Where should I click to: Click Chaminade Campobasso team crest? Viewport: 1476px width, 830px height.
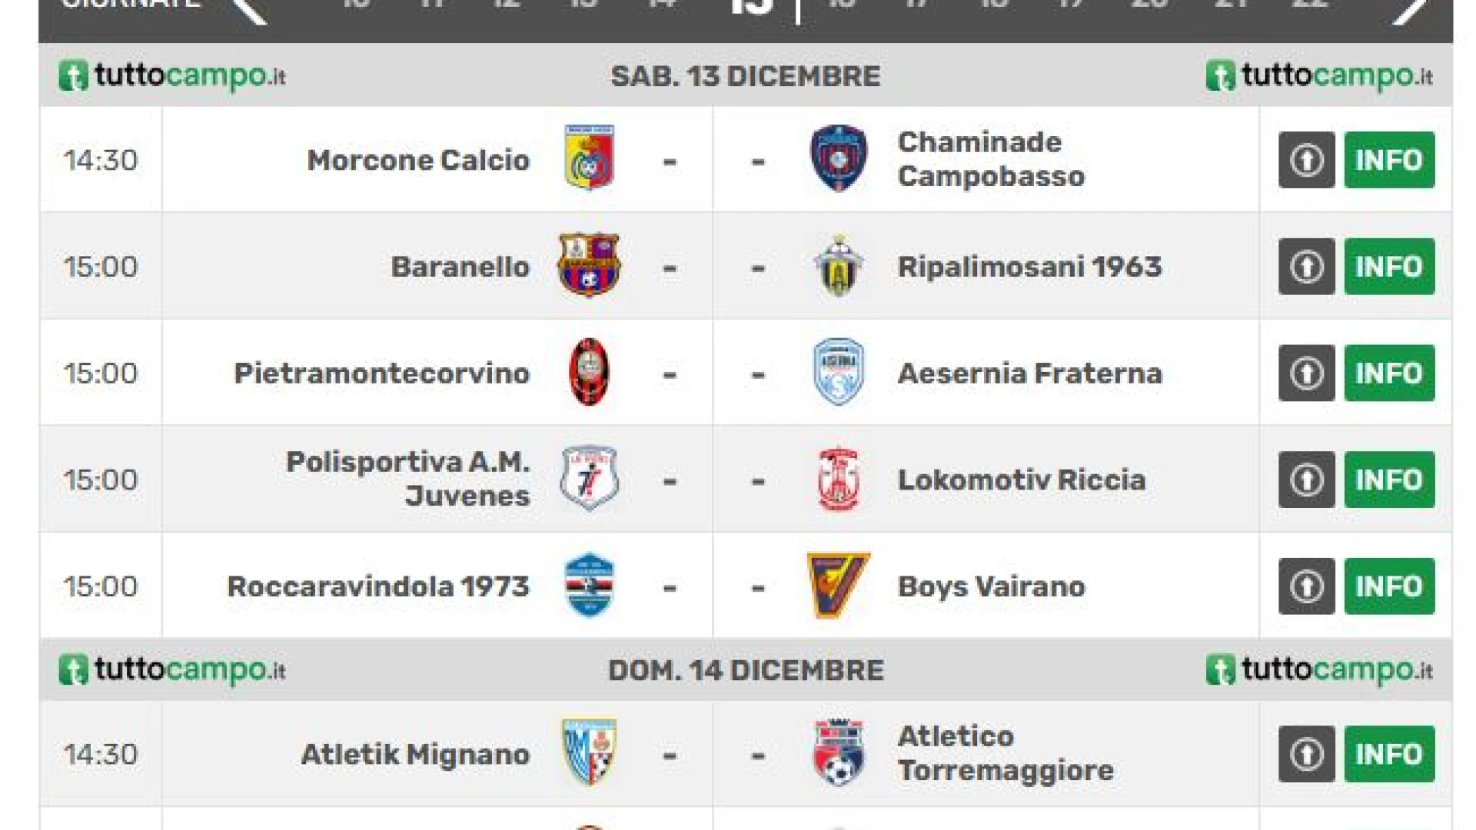838,158
